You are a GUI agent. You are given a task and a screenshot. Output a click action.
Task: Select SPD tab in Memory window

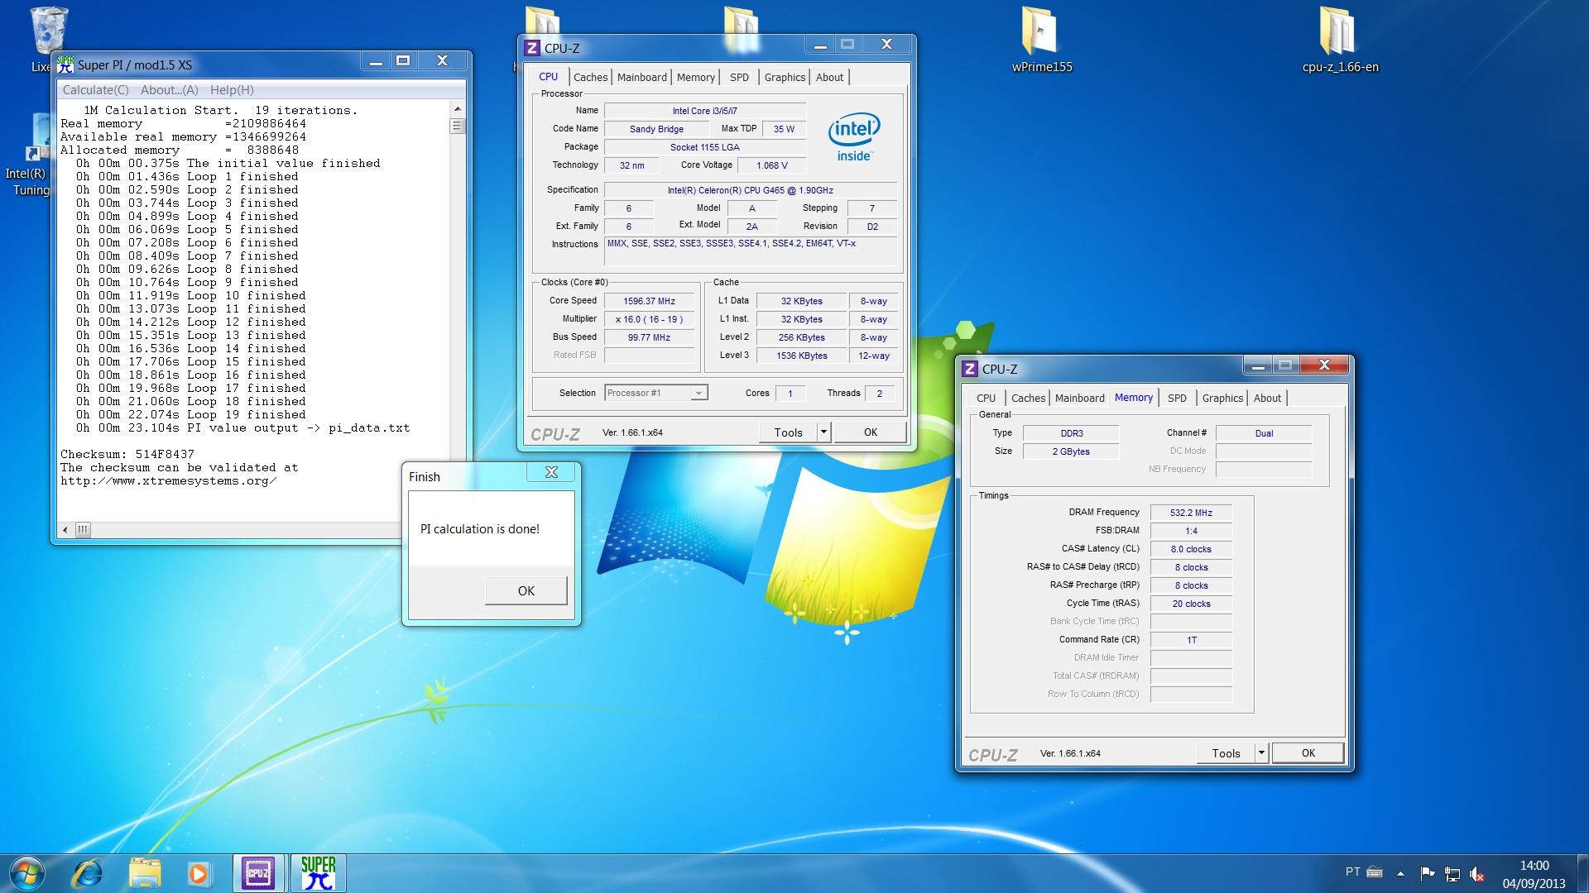1177,398
